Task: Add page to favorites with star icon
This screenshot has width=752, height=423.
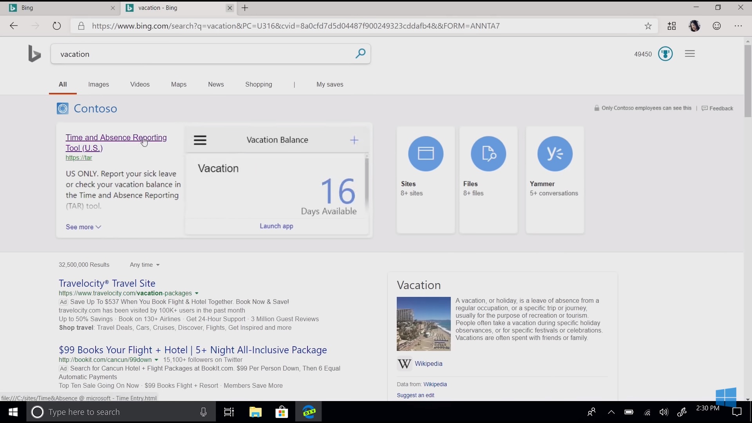Action: pyautogui.click(x=648, y=26)
